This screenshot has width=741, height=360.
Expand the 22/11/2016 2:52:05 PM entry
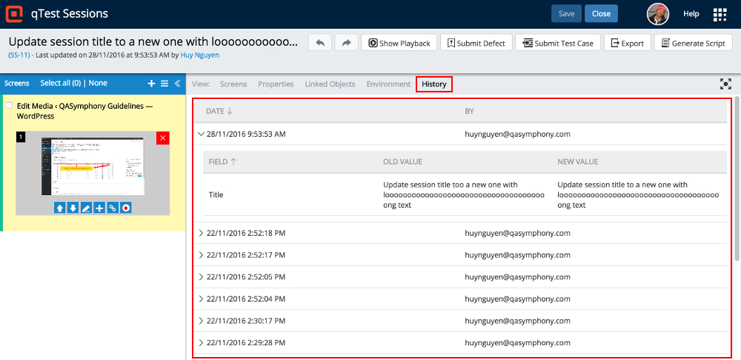tap(202, 276)
